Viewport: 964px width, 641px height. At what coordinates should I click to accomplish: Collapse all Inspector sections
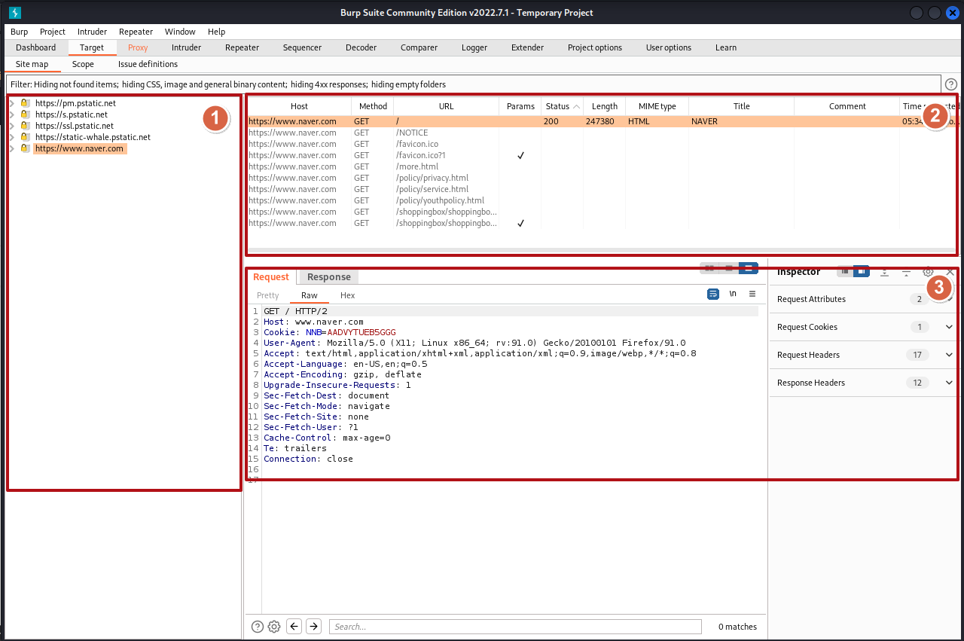[906, 271]
